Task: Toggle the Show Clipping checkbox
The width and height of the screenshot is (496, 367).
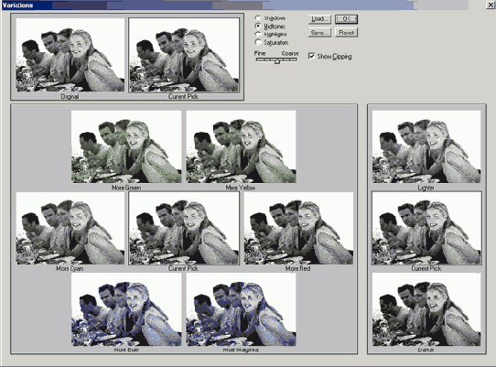Action: 311,57
